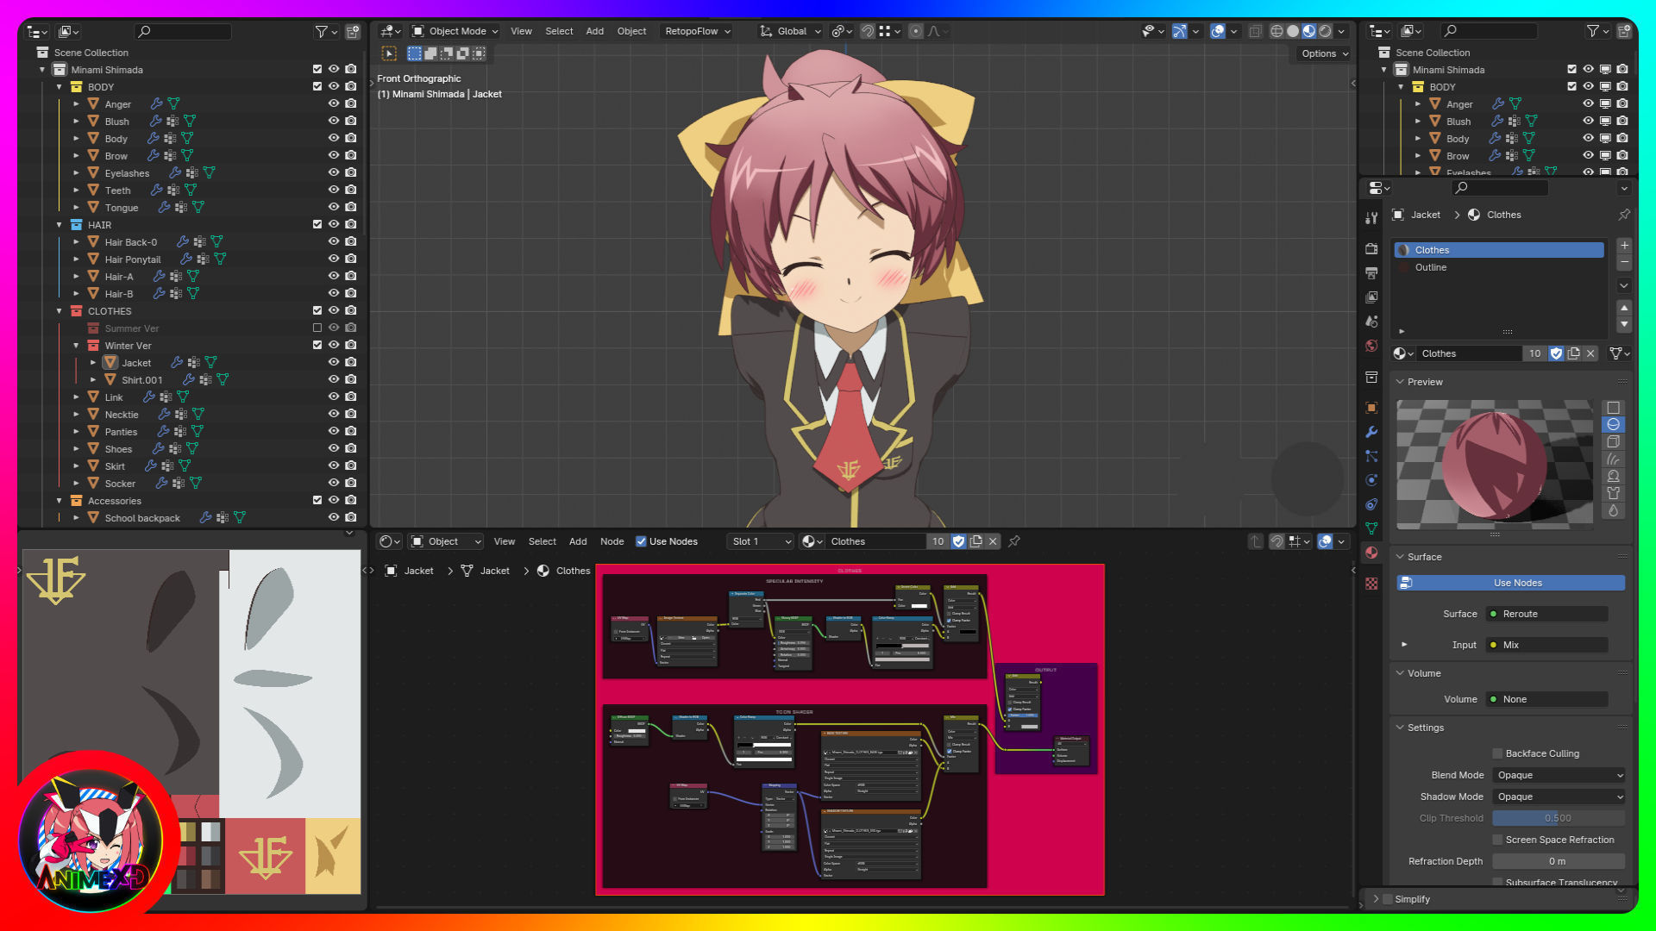Hide Hair Ponytail via its eye icon

click(334, 259)
